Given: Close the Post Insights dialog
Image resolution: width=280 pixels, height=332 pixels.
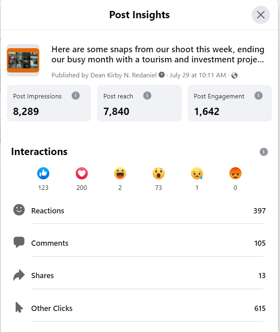Looking at the screenshot, I should tap(261, 15).
